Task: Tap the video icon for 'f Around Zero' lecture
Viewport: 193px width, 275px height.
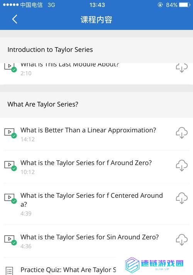Action: pyautogui.click(x=10, y=166)
